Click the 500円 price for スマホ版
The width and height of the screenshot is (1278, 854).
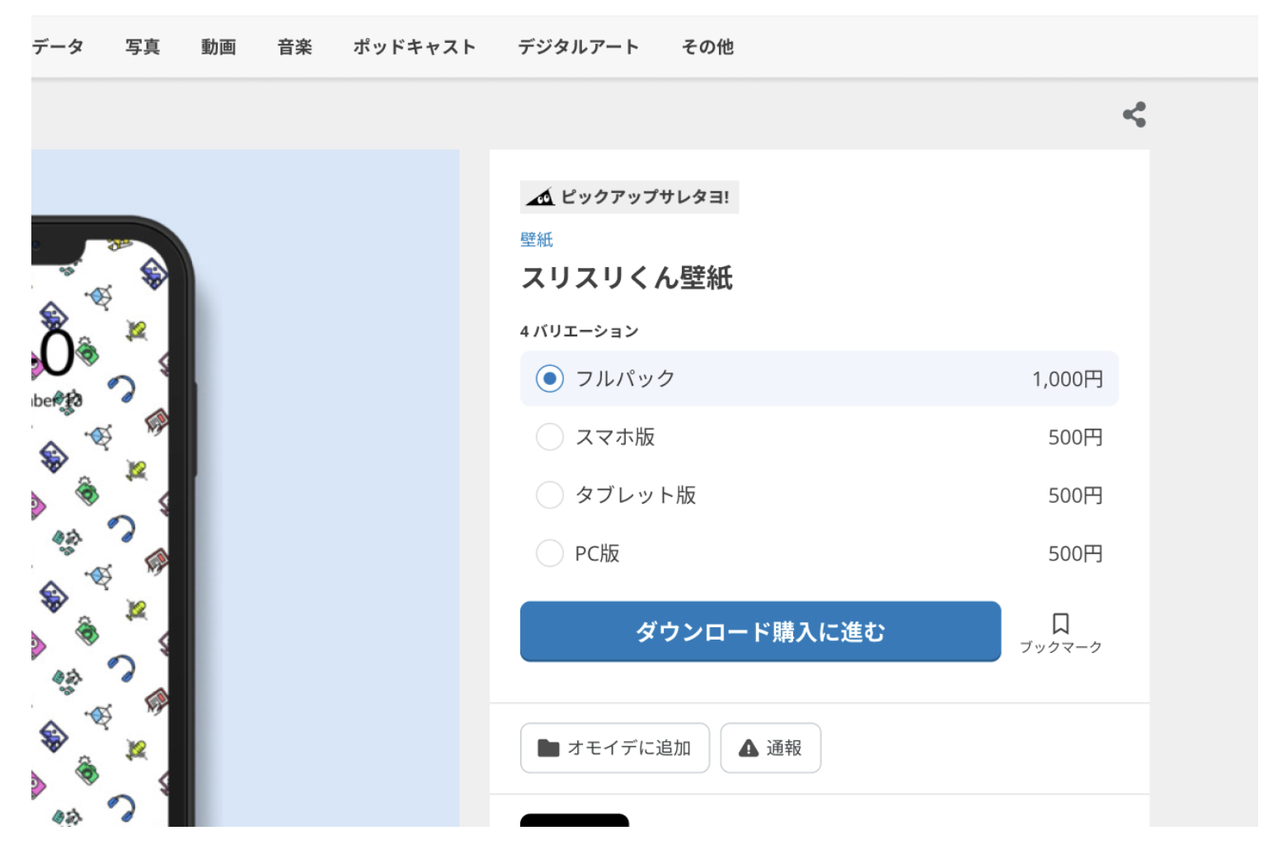point(1075,437)
